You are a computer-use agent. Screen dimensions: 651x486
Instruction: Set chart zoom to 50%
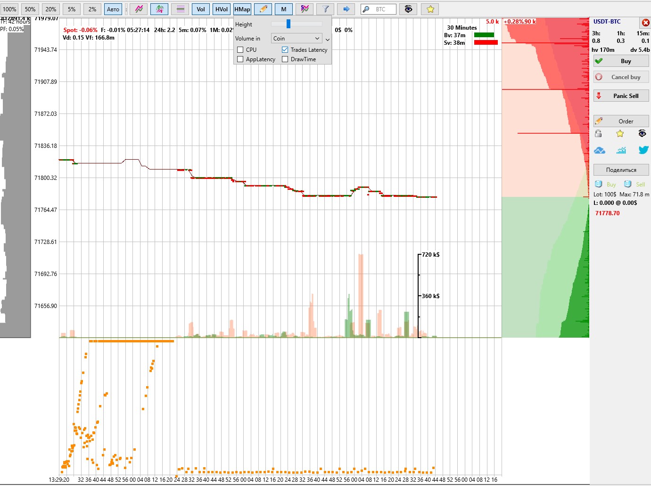30,9
